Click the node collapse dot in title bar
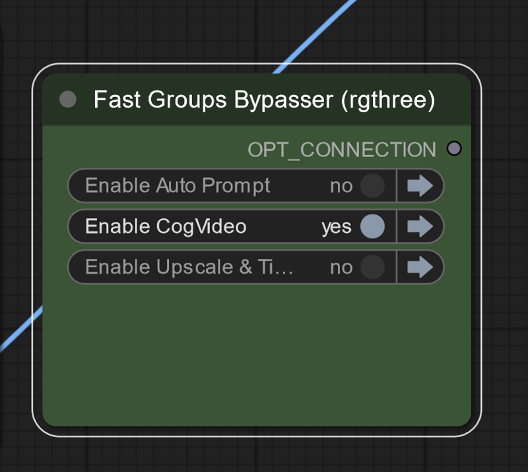The width and height of the screenshot is (528, 472). (x=68, y=100)
